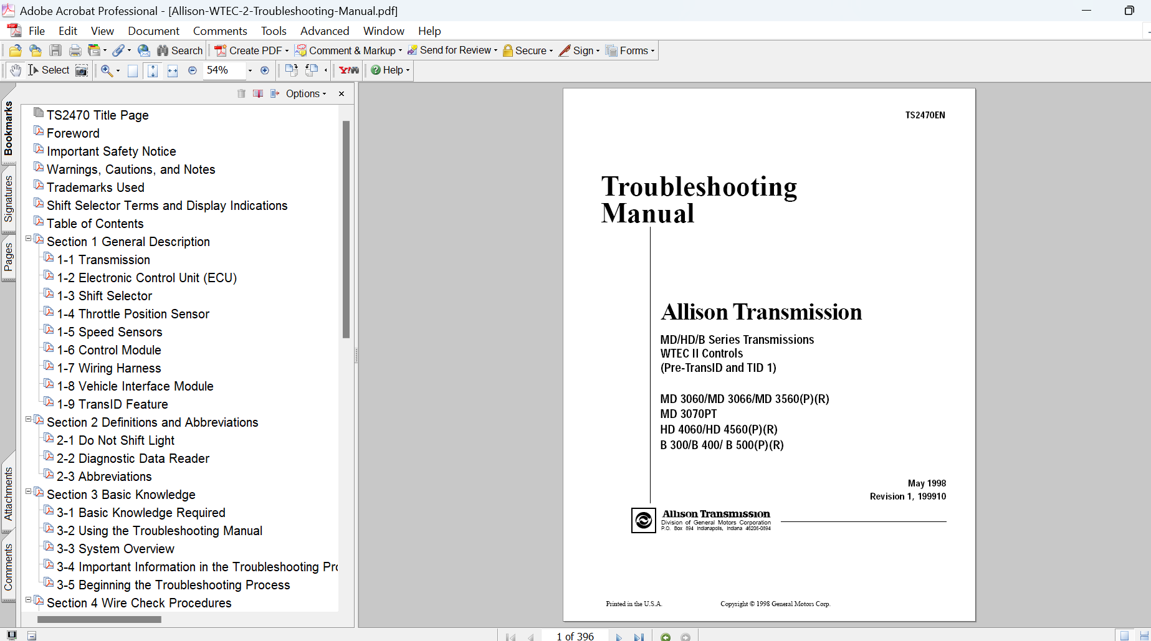Open the Edit menu
This screenshot has height=641, width=1151.
(x=68, y=31)
